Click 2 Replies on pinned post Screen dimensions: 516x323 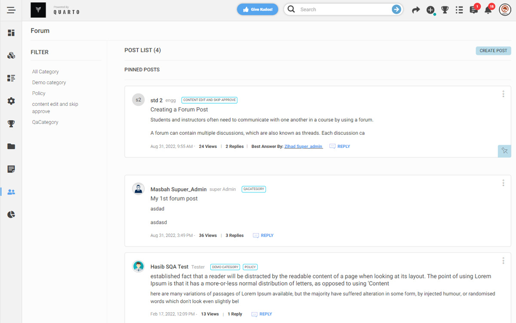pyautogui.click(x=235, y=147)
